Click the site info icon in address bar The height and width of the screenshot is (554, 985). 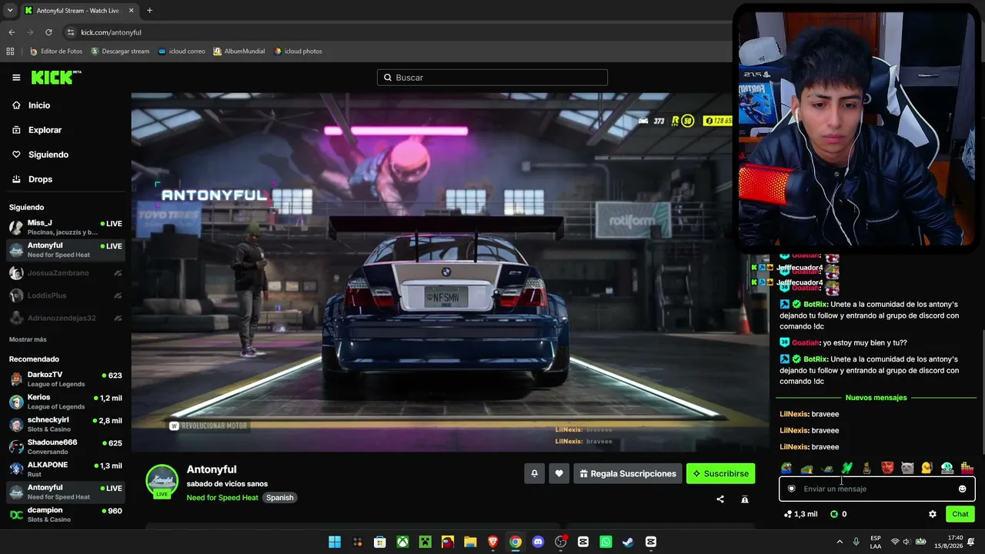tap(71, 32)
